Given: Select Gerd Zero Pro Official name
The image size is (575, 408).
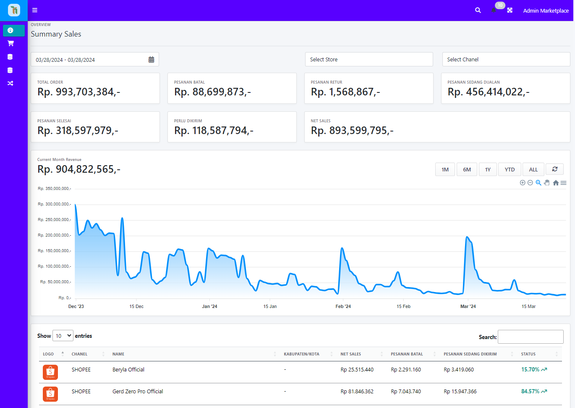Looking at the screenshot, I should click(x=138, y=392).
